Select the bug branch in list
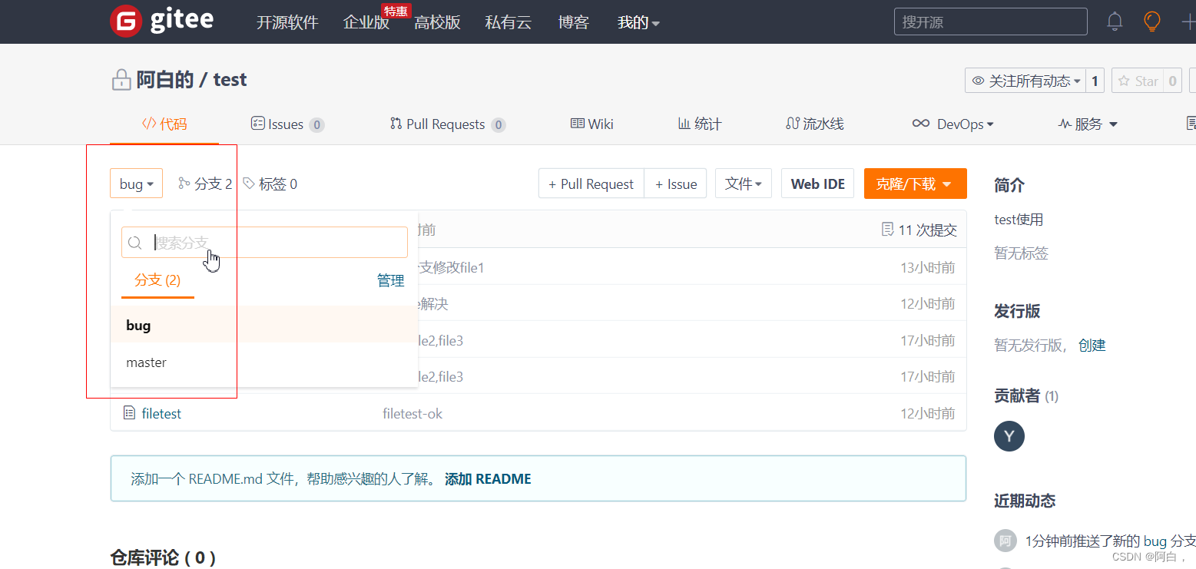The width and height of the screenshot is (1196, 569). 264,325
